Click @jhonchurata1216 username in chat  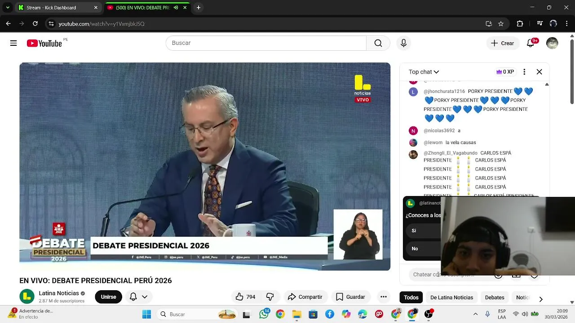click(444, 92)
